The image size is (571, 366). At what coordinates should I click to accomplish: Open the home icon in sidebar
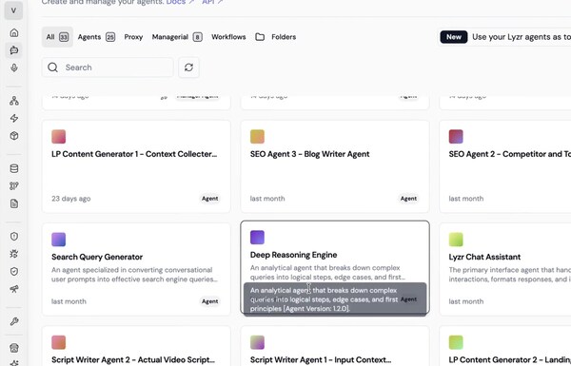click(x=14, y=32)
